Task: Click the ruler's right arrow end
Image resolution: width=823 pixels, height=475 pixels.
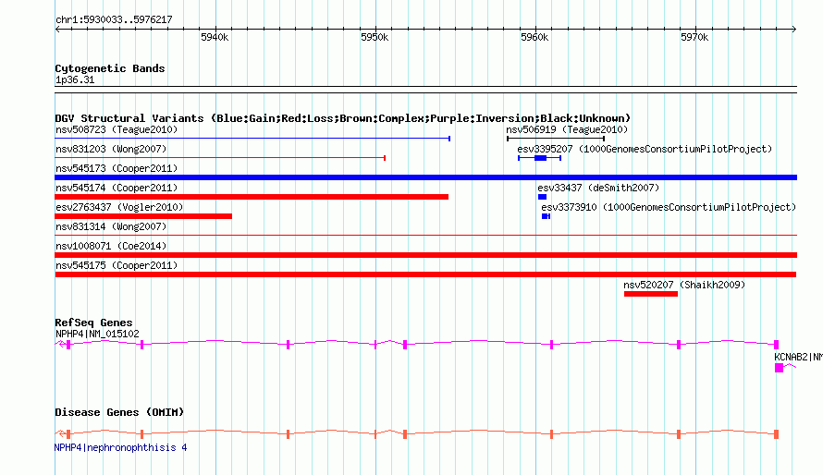Action: pyautogui.click(x=793, y=30)
